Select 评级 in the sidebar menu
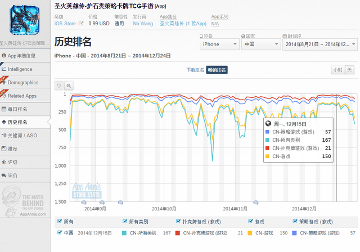This screenshot has height=252, width=360. tap(20, 162)
